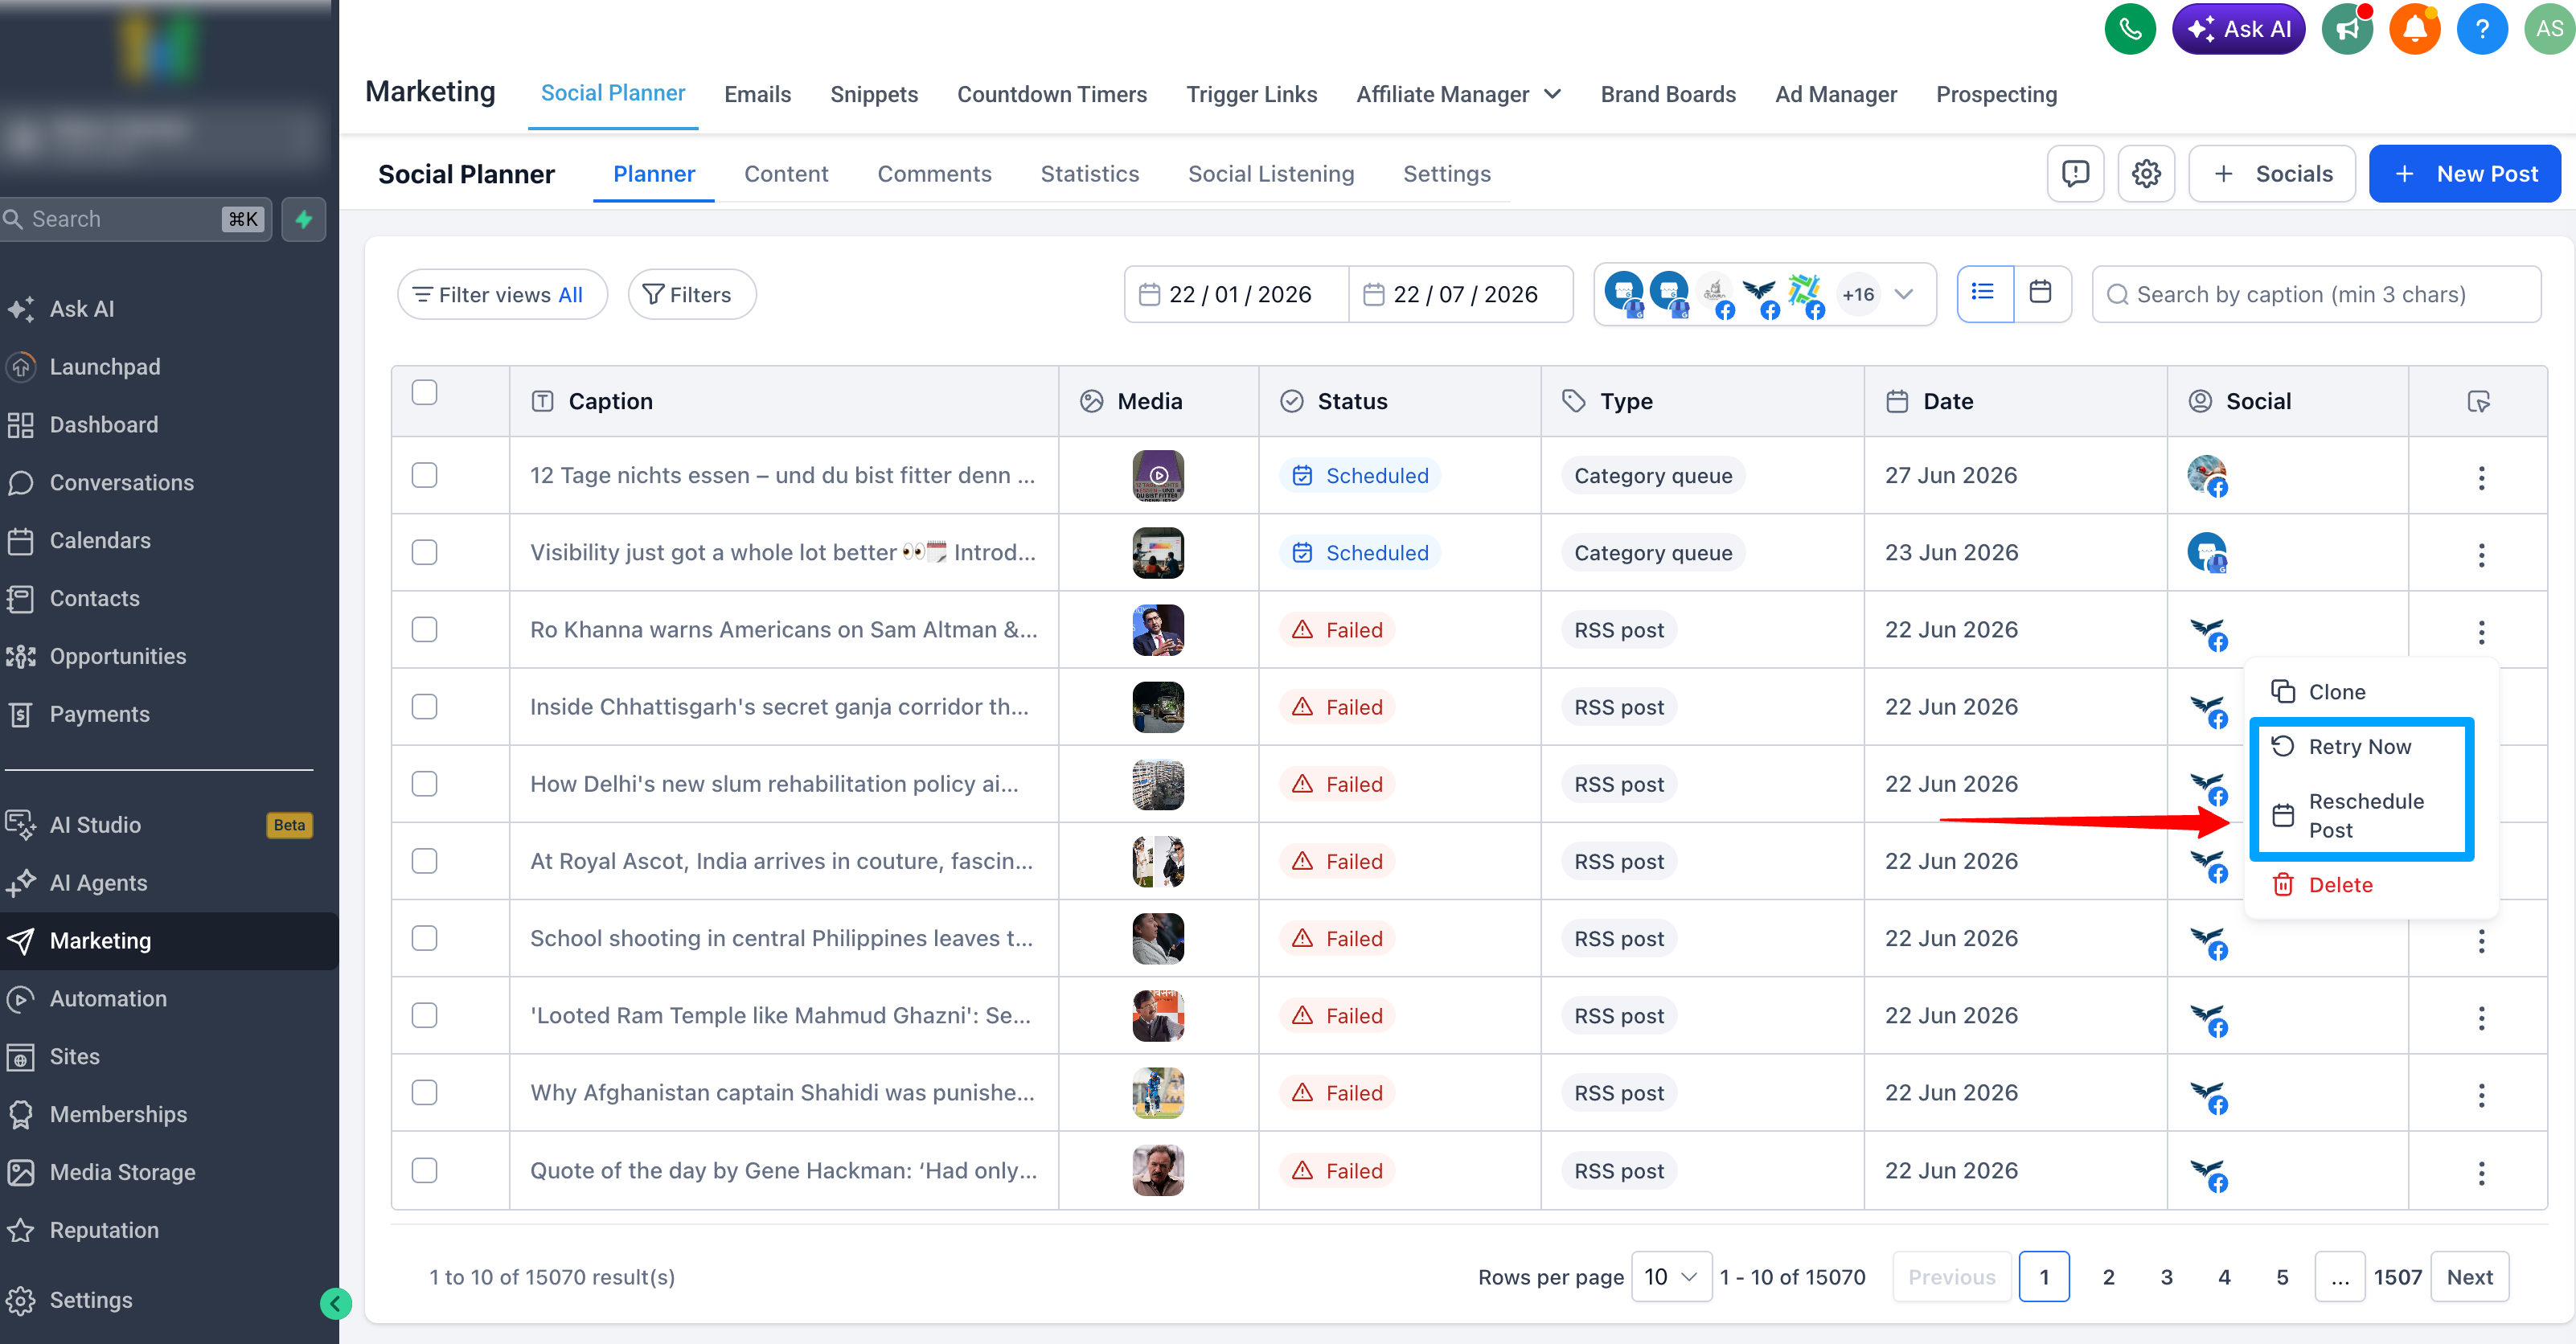Expand the social accounts selector chevron

click(1904, 294)
